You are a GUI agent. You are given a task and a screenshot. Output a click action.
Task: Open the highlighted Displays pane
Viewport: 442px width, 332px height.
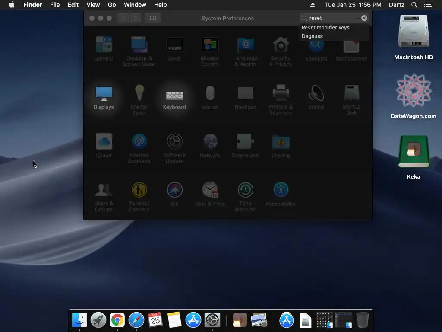coord(104,98)
